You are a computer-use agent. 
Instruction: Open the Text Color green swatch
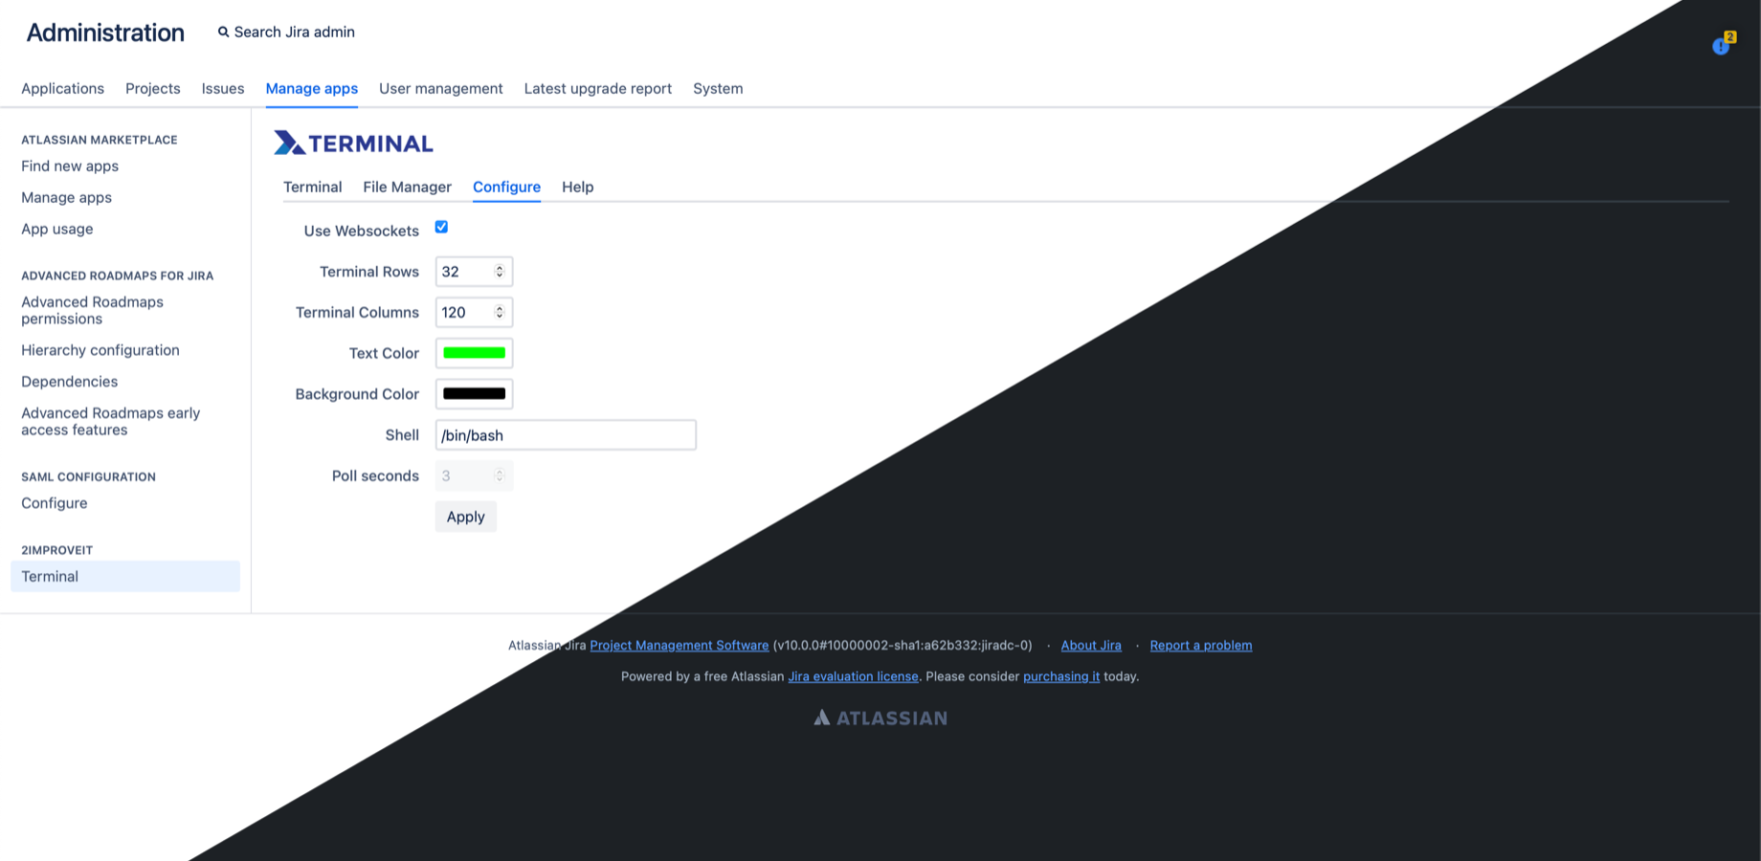pos(475,353)
